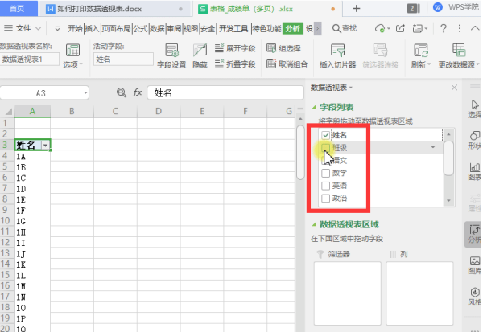Select cell containing 1A
This screenshot has width=483, height=332.
coord(32,156)
